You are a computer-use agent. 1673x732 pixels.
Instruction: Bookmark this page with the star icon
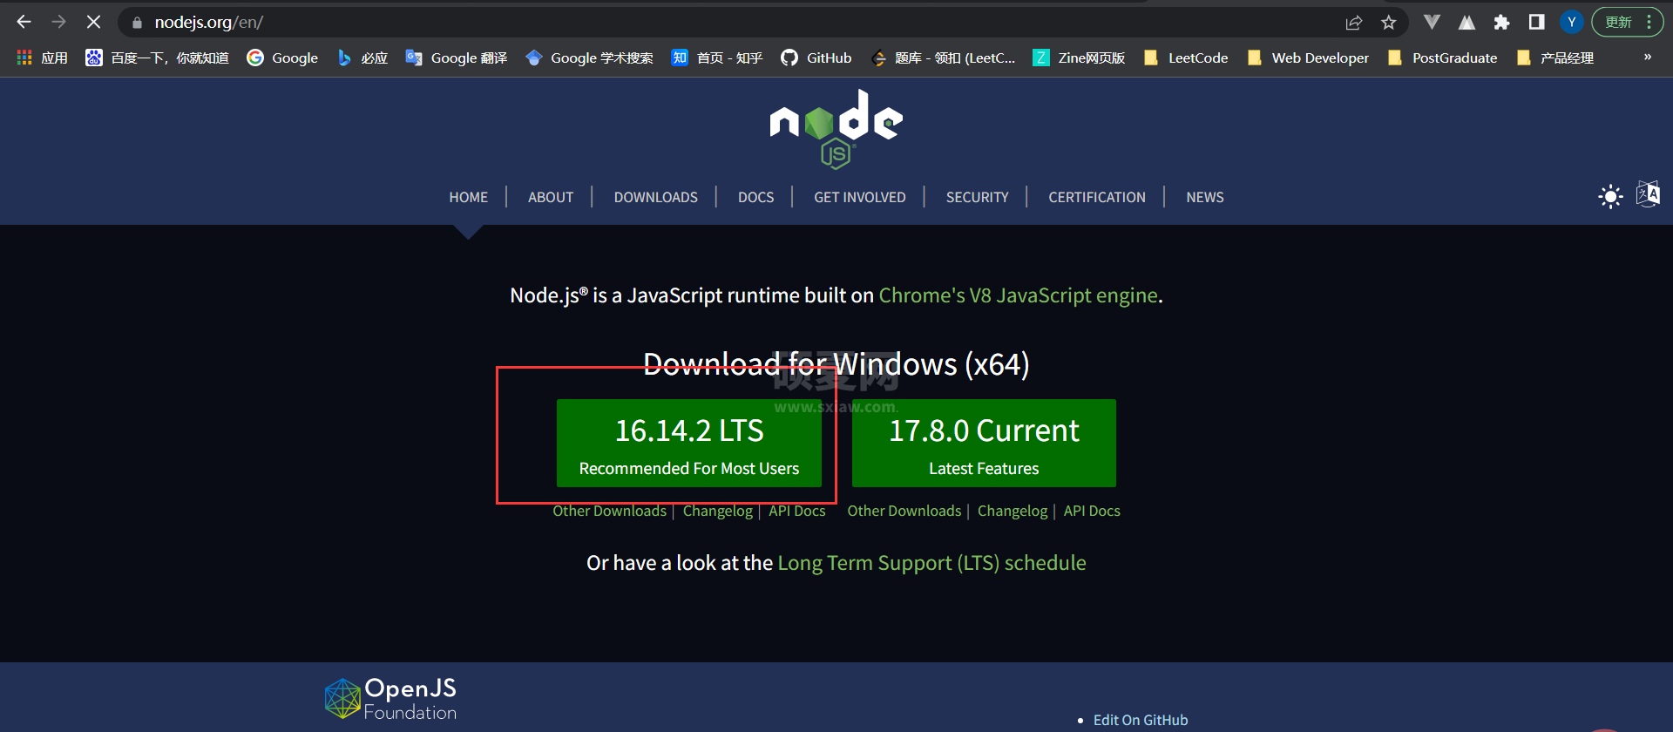point(1389,23)
